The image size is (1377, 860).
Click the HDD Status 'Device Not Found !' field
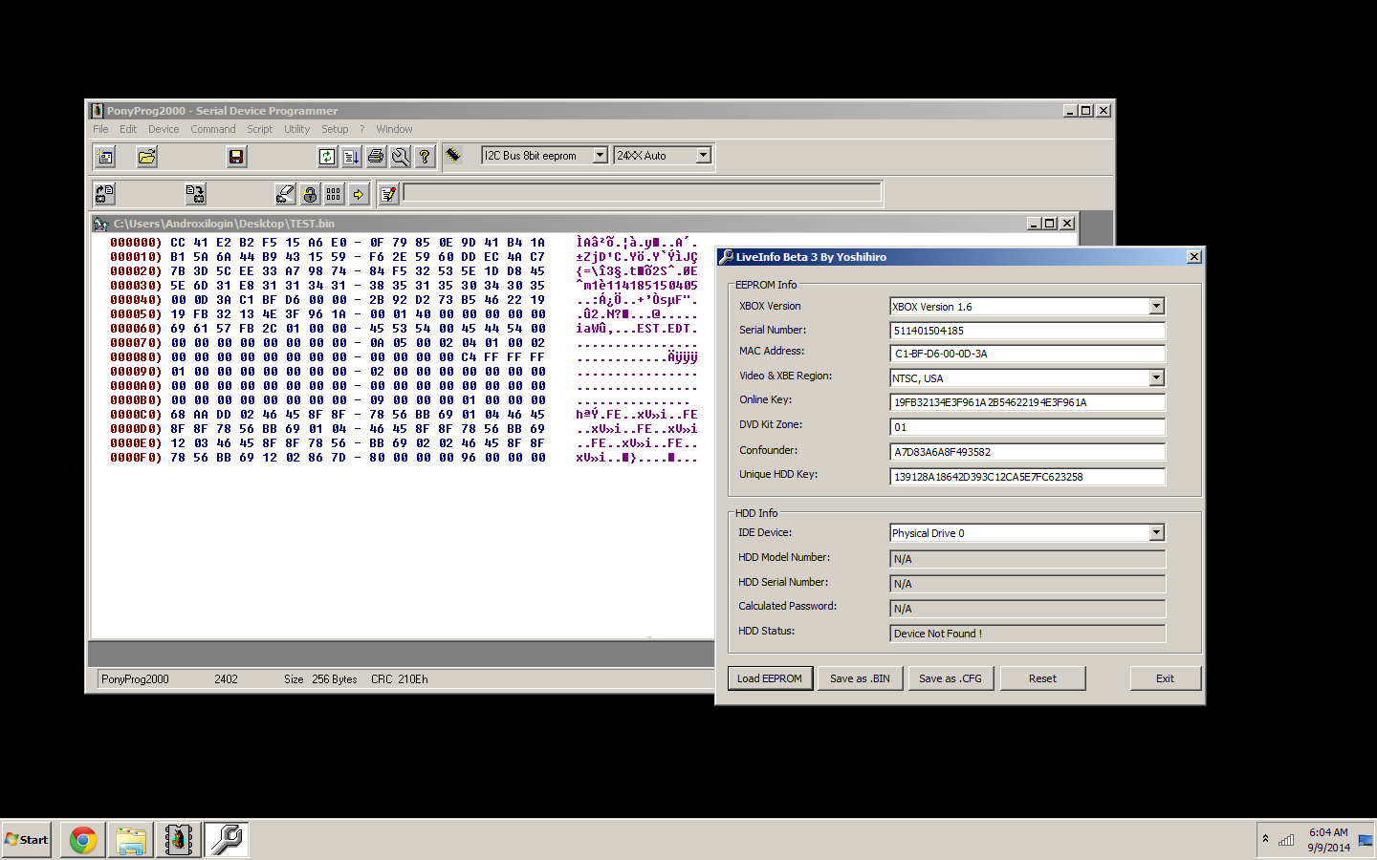click(1028, 634)
